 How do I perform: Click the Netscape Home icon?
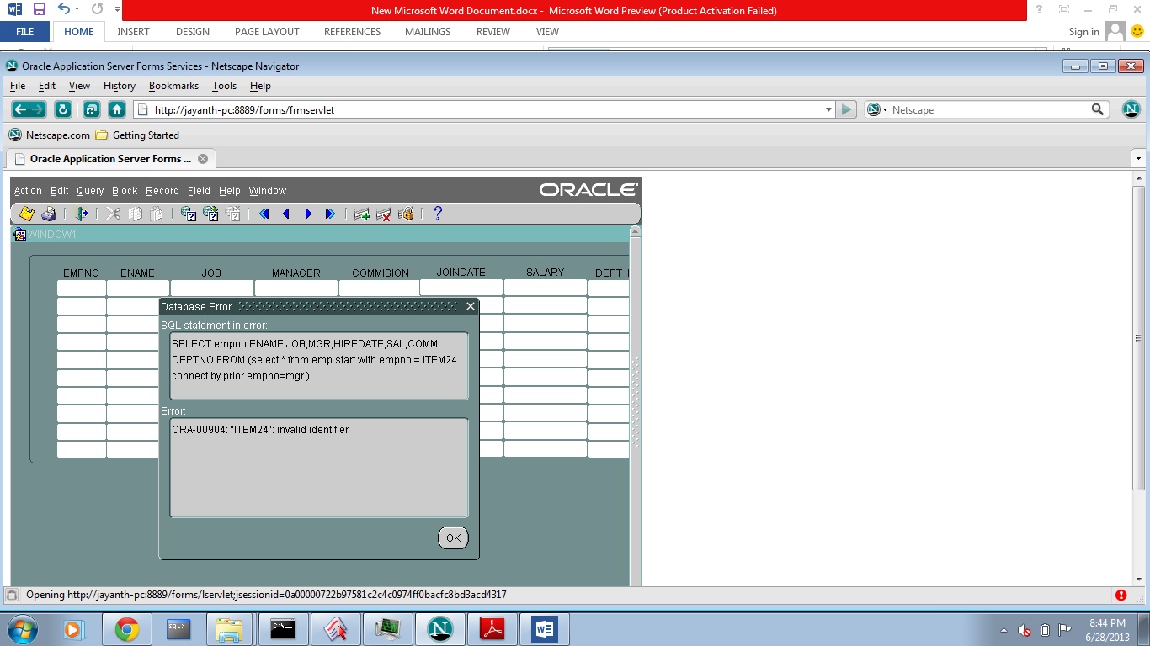tap(117, 109)
